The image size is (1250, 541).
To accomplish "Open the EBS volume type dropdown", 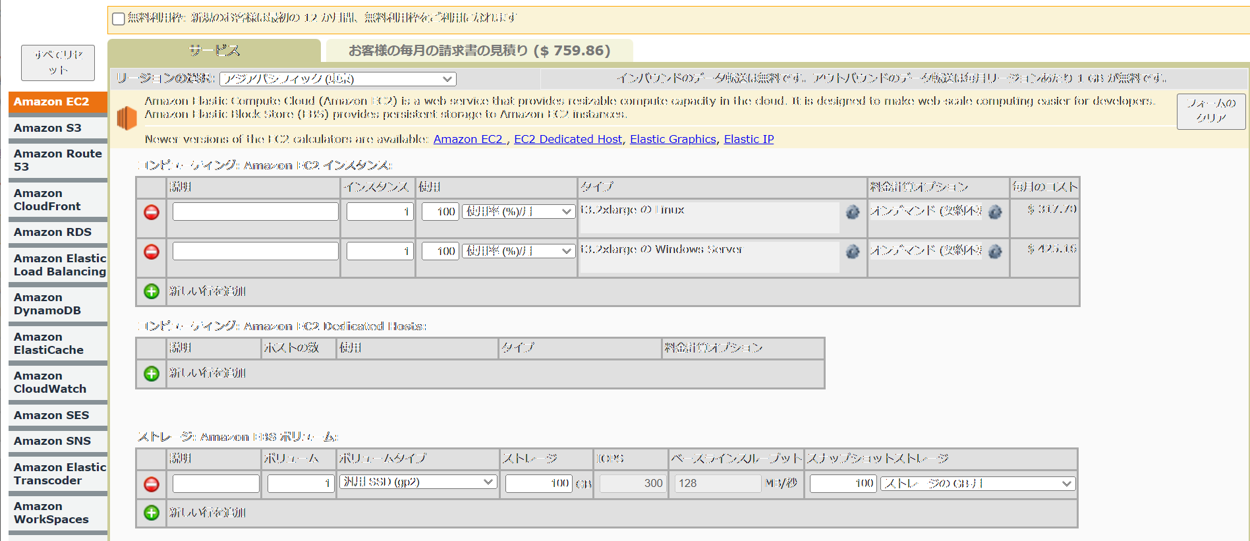I will pos(418,482).
